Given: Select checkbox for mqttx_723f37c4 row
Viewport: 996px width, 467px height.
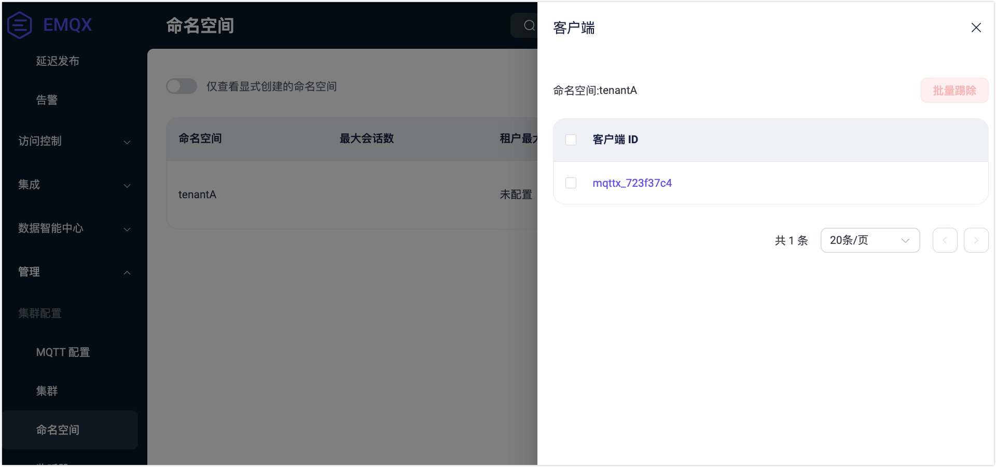Looking at the screenshot, I should pyautogui.click(x=571, y=183).
